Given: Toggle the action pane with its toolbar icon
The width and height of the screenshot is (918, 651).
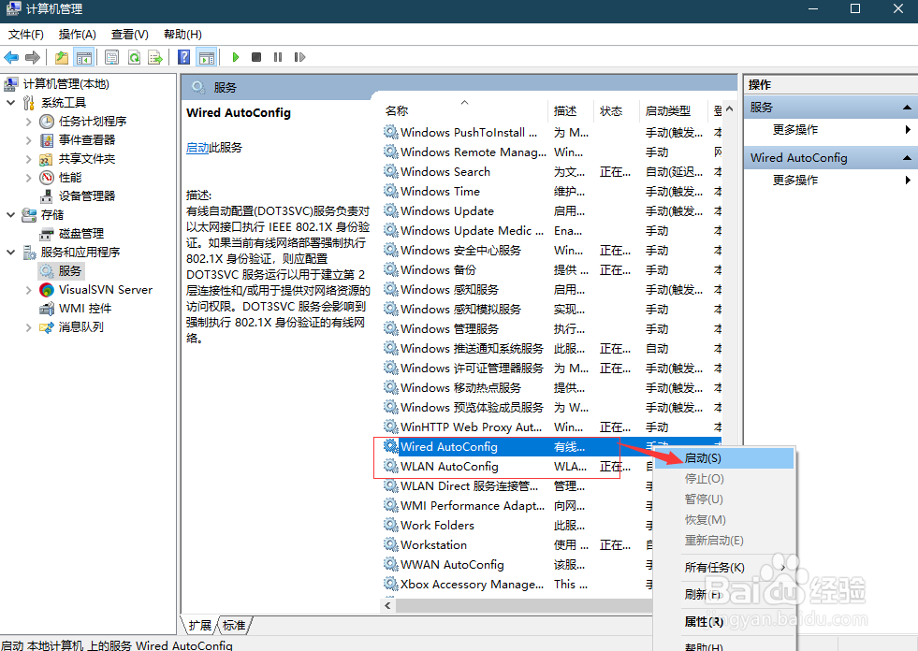Looking at the screenshot, I should click(x=206, y=57).
